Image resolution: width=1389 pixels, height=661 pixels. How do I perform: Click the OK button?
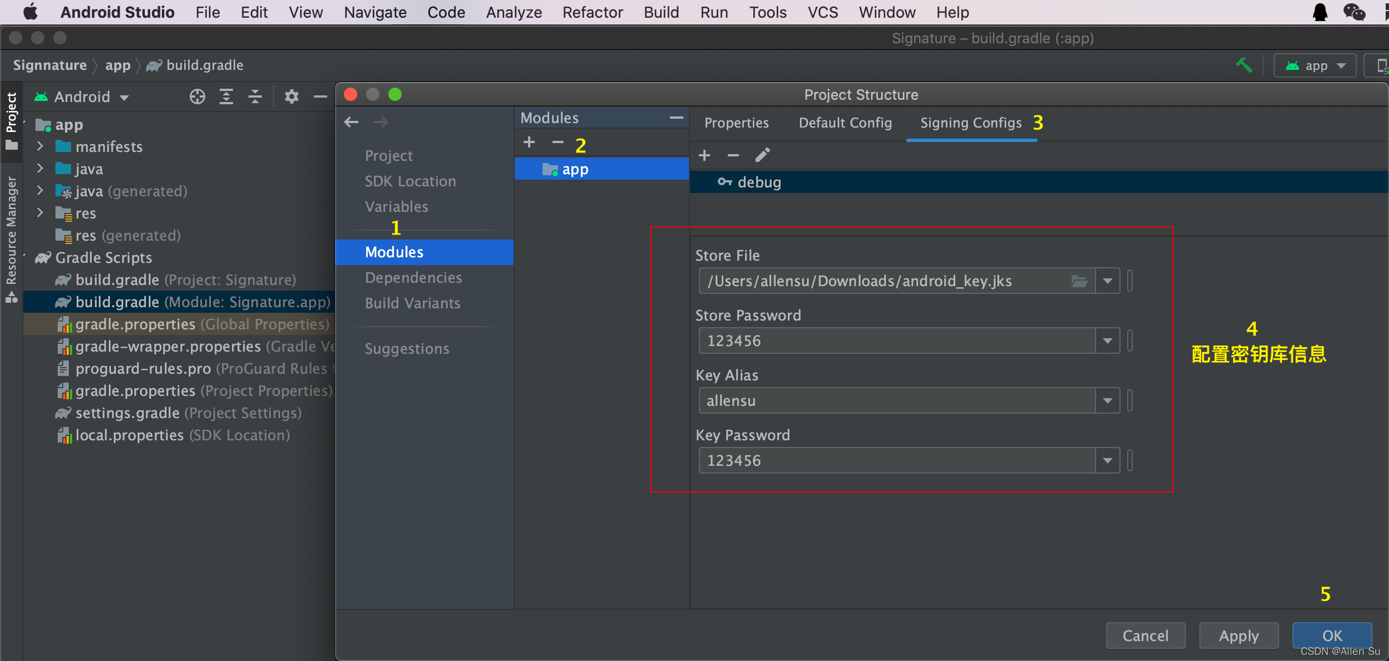point(1331,634)
